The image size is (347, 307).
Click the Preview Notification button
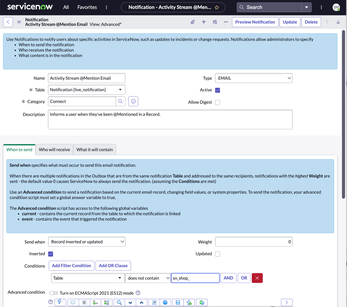[255, 22]
